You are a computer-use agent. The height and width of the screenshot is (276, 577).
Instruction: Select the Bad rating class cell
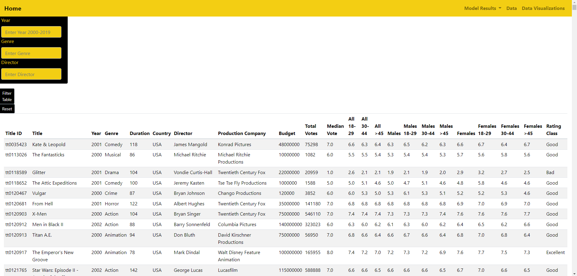point(550,172)
